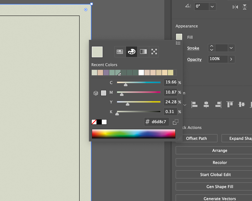The image size is (252, 201).
Task: Click the Offset Path button
Action: [196, 138]
